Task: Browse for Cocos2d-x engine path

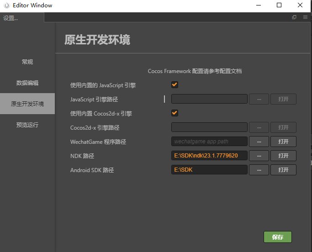Action: 259,127
